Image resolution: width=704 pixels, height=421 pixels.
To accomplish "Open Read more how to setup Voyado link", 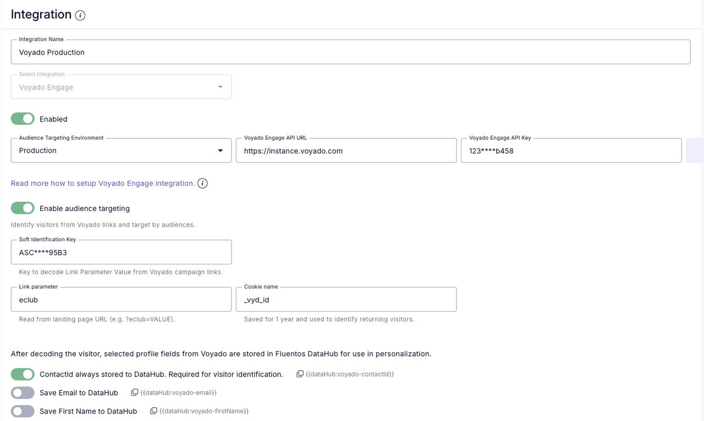I will (103, 184).
